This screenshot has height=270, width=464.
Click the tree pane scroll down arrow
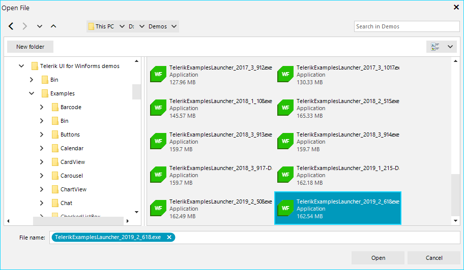pyautogui.click(x=136, y=212)
